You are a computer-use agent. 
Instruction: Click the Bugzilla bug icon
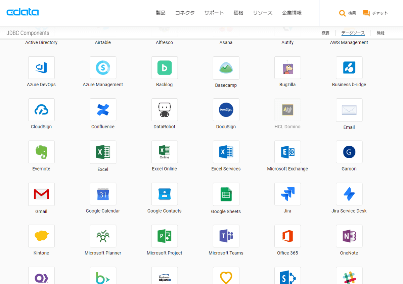(287, 68)
